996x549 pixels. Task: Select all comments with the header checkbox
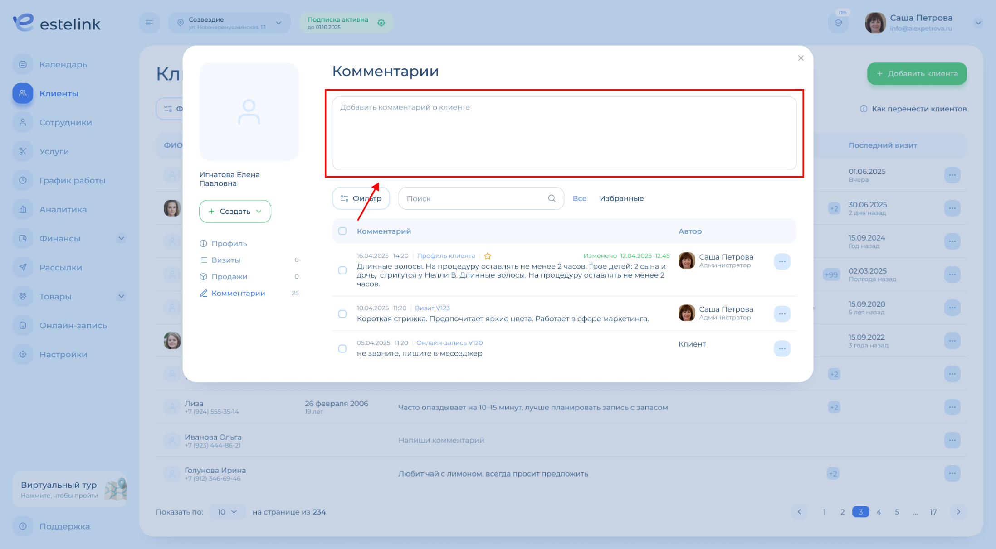pos(342,231)
